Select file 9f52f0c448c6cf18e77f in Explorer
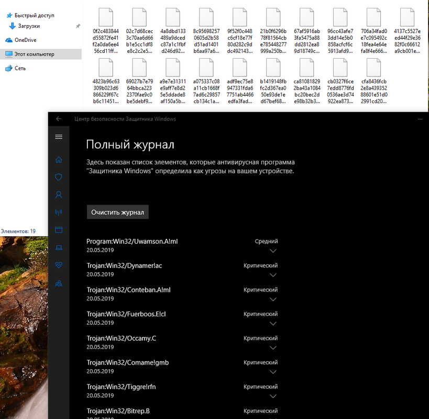Screen dimensions: 429x419 [240, 31]
